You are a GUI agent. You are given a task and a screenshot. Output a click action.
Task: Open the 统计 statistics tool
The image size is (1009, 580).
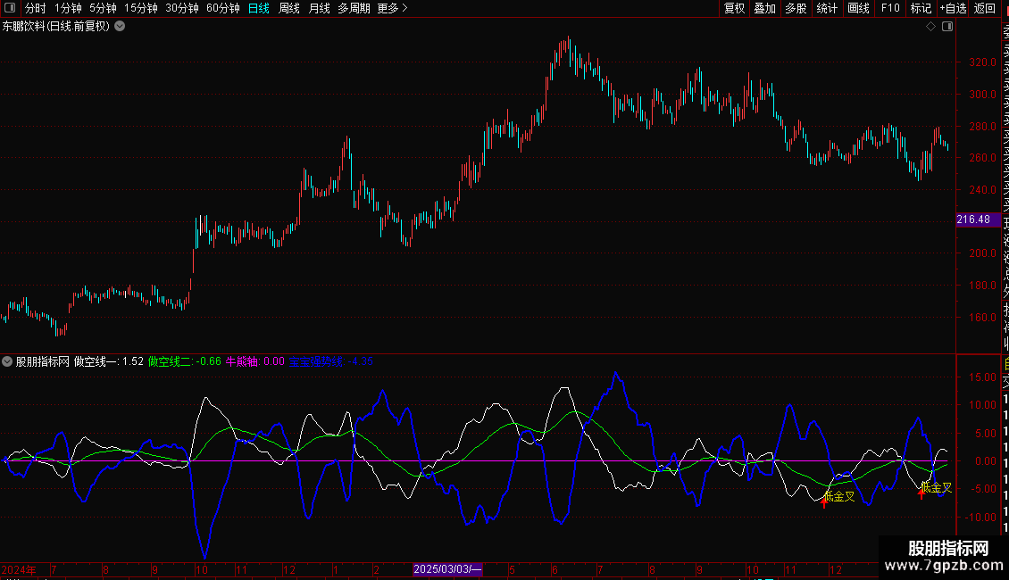coord(827,8)
